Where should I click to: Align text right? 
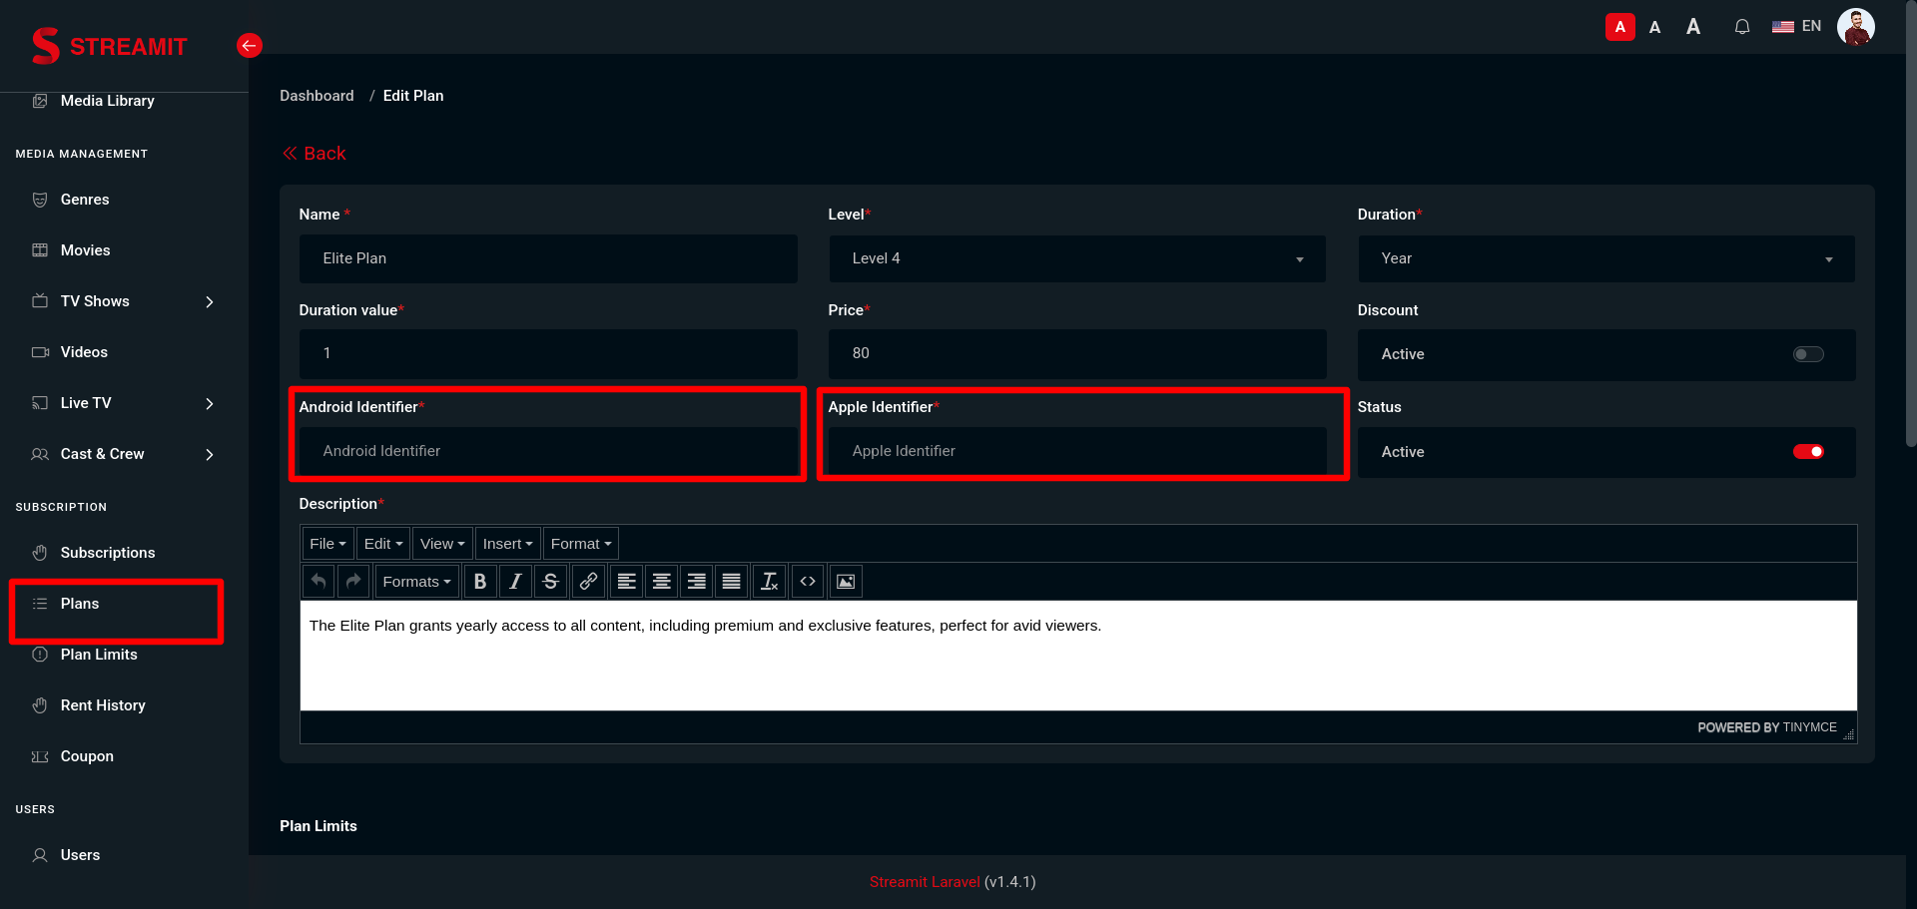pos(697,581)
